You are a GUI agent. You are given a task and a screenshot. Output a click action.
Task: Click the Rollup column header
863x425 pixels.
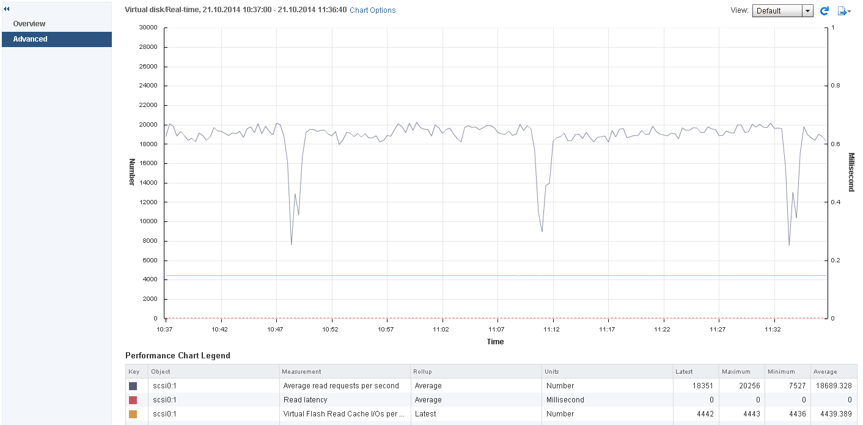pyautogui.click(x=476, y=371)
